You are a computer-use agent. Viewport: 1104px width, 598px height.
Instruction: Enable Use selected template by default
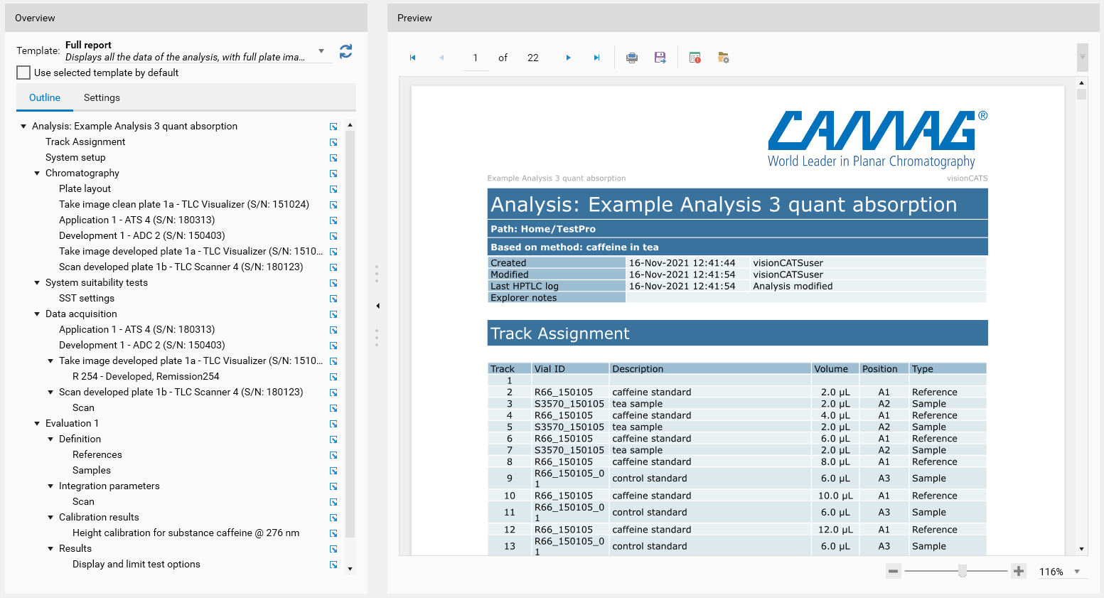tap(23, 73)
